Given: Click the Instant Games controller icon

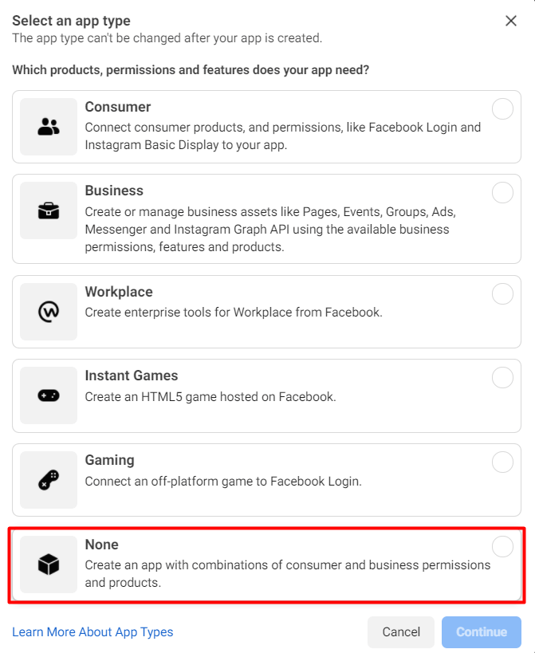Looking at the screenshot, I should click(49, 395).
